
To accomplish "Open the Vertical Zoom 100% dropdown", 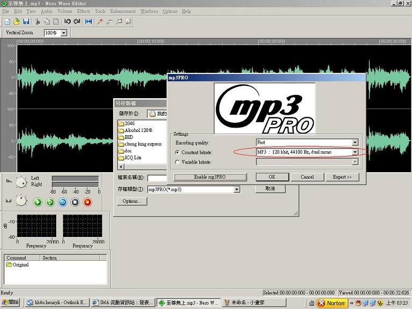I will pyautogui.click(x=64, y=33).
